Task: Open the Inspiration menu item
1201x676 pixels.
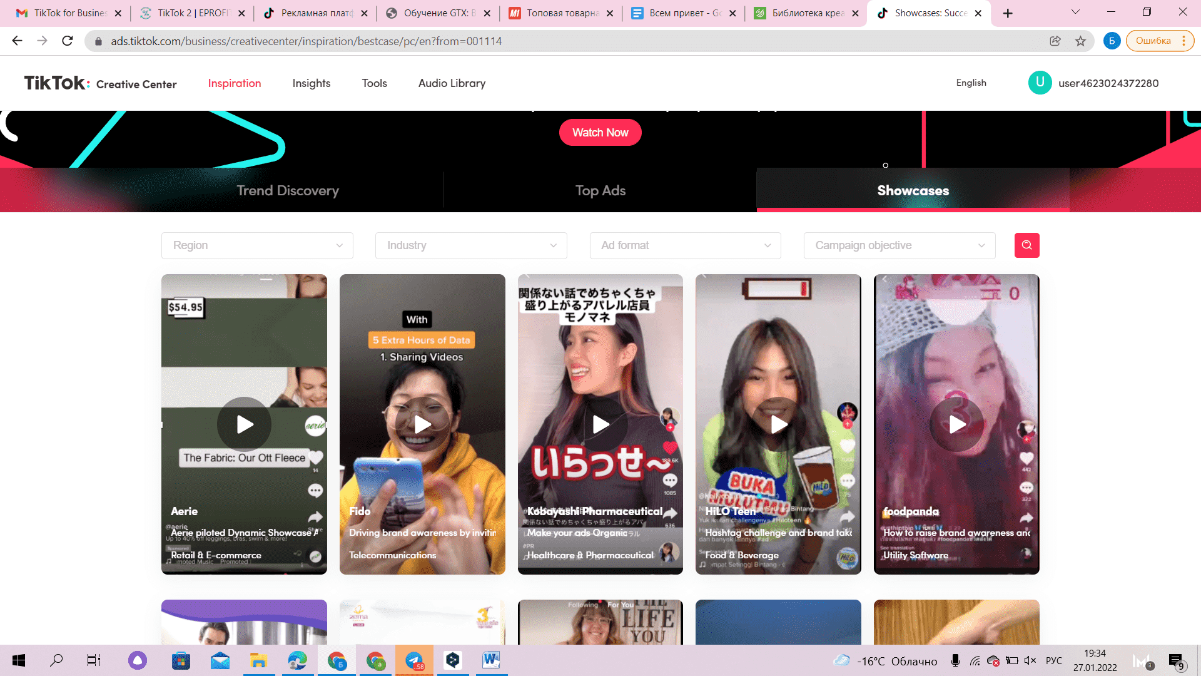Action: [235, 83]
